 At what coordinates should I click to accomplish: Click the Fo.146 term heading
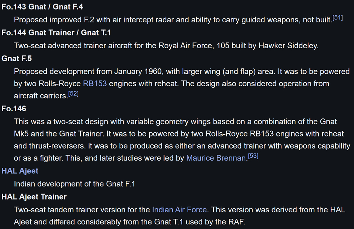(14, 109)
